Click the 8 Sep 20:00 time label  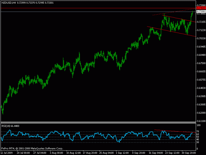pos(139,153)
